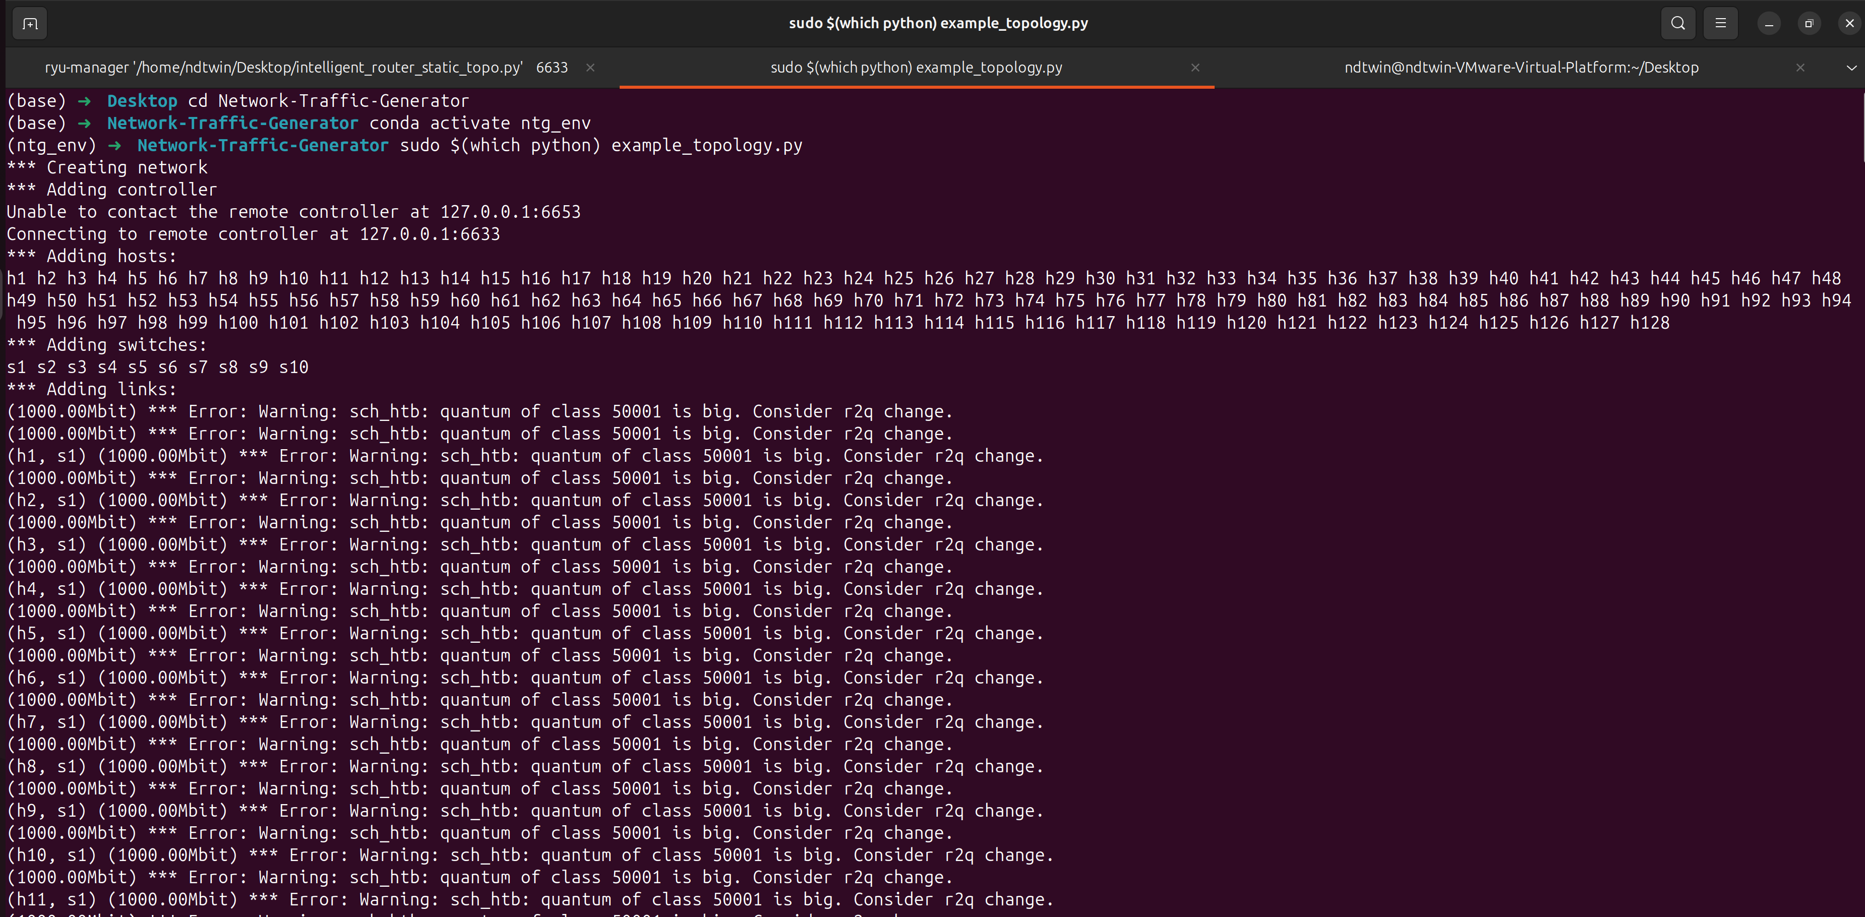Restore down the terminal window
Screen dimensions: 1865x917
[1809, 24]
